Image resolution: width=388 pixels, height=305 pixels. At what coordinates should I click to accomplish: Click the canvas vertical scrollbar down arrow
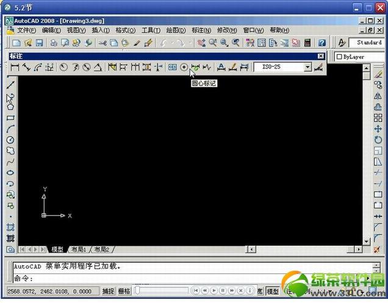click(x=367, y=242)
